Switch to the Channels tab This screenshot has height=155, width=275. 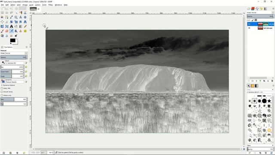pyautogui.click(x=253, y=9)
